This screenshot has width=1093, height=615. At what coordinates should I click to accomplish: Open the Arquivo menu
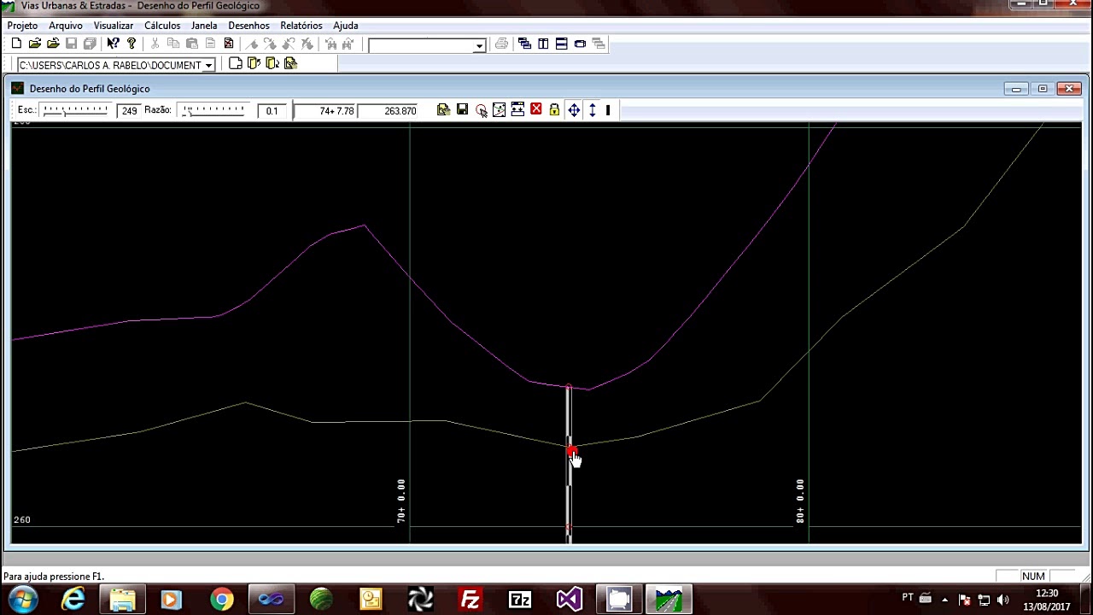[x=66, y=26]
